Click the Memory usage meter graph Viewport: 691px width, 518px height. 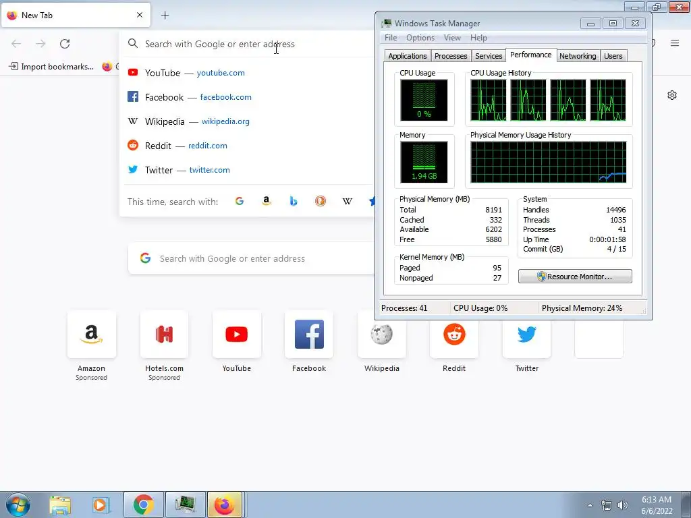coord(424,162)
